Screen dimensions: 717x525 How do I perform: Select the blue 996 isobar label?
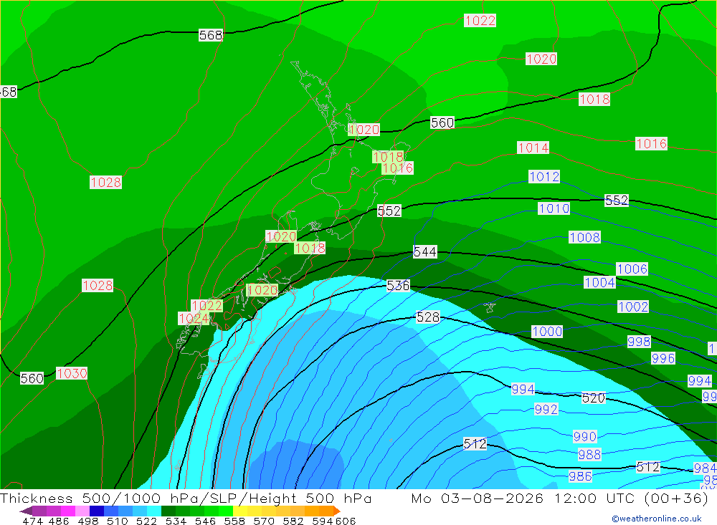click(x=663, y=358)
